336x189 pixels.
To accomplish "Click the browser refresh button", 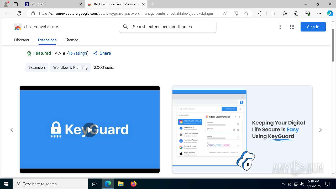I will point(19,13).
